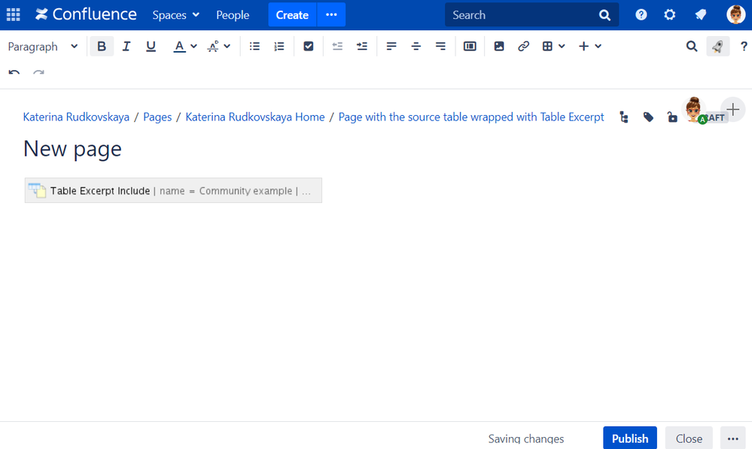
Task: Click the insert more content plus
Action: coord(583,47)
